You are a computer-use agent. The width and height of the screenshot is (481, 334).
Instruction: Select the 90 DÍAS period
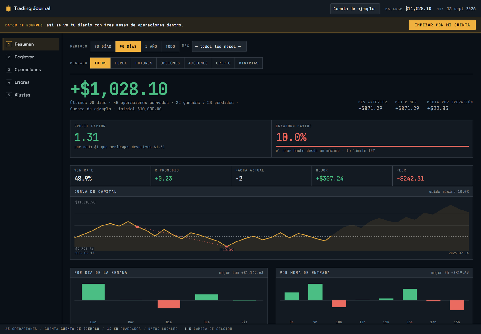[128, 47]
